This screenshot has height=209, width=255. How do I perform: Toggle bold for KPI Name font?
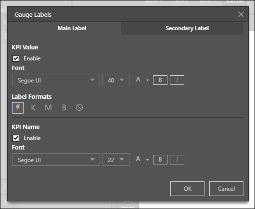160,160
